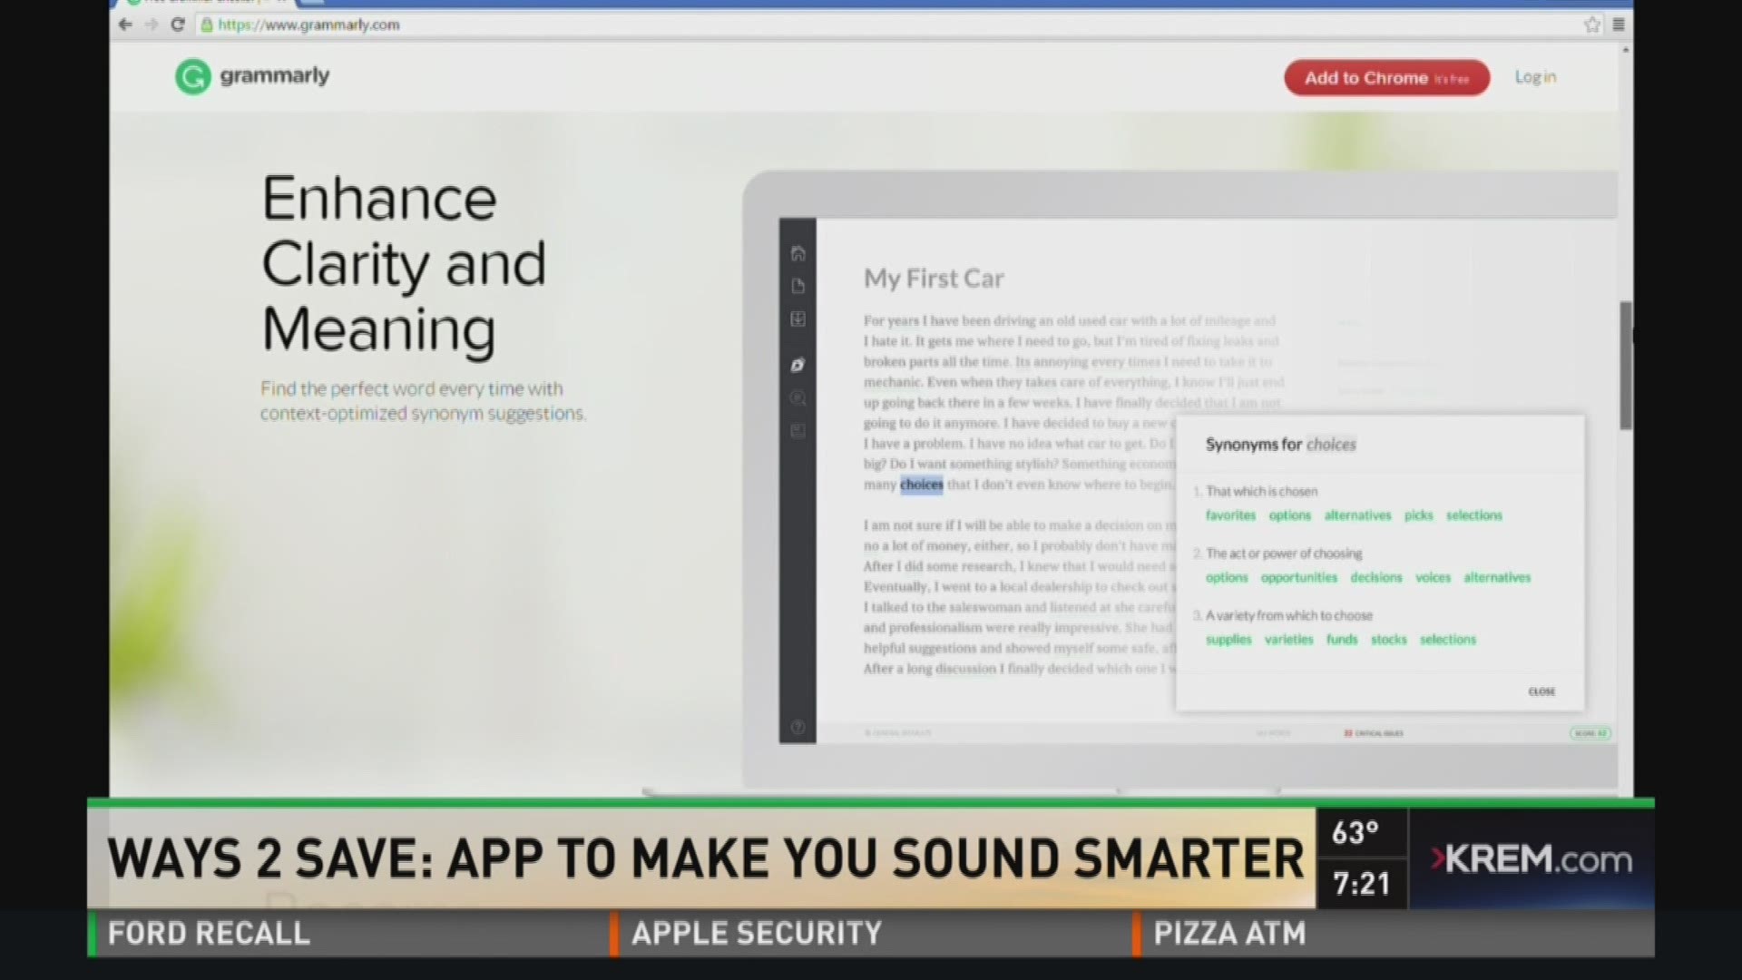Choose the synonym 'favorites'
The image size is (1742, 980).
(1230, 515)
